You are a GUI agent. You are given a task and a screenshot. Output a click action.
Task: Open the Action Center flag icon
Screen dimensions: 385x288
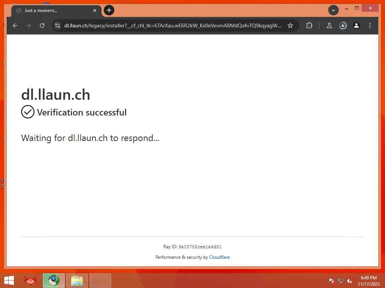(331, 280)
